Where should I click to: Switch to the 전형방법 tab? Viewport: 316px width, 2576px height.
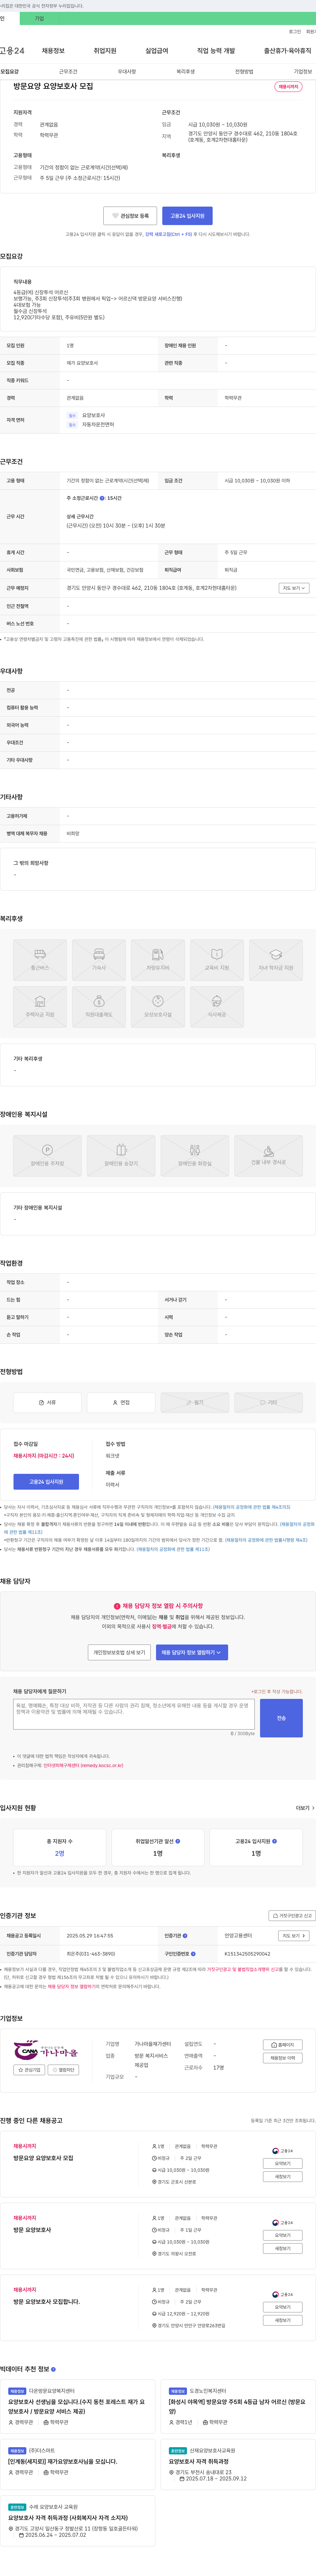(x=244, y=72)
